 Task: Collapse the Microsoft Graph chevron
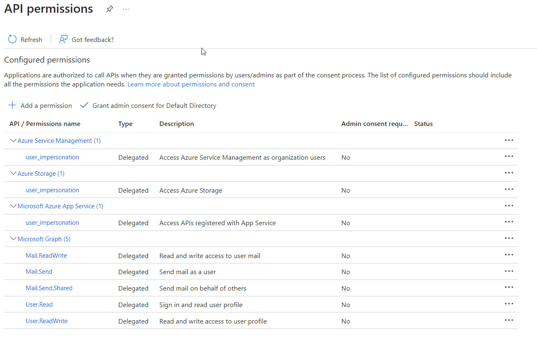(13, 239)
